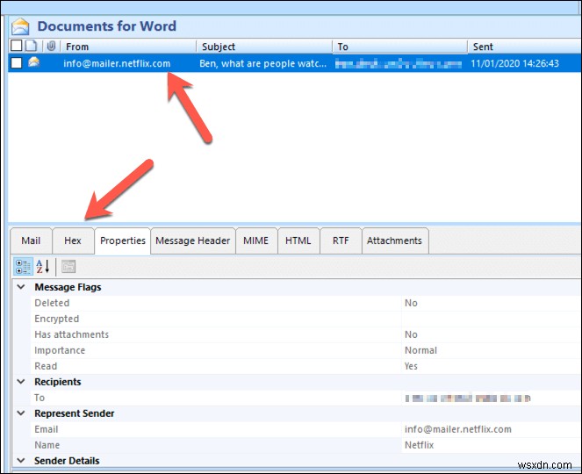The width and height of the screenshot is (582, 474).
Task: Collapse the Sender Details section
Action: [19, 461]
